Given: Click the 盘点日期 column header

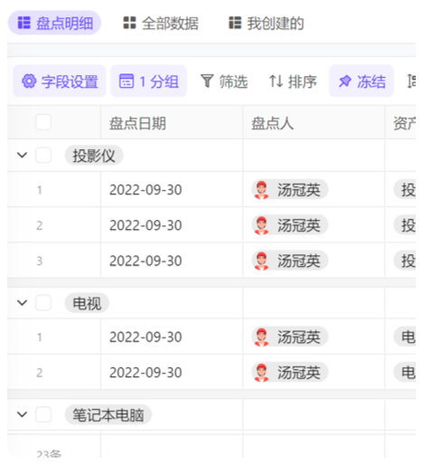Looking at the screenshot, I should (x=172, y=123).
